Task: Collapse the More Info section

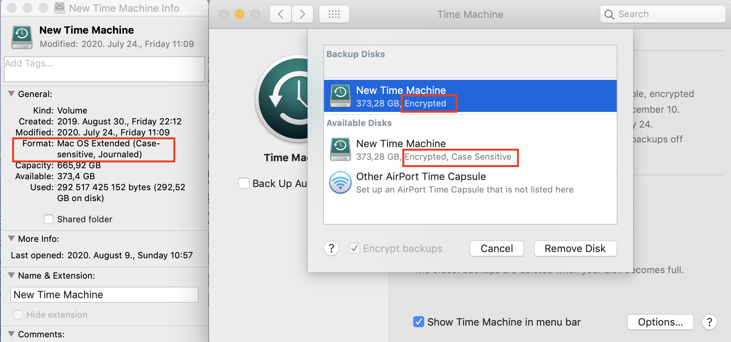Action: coord(11,238)
